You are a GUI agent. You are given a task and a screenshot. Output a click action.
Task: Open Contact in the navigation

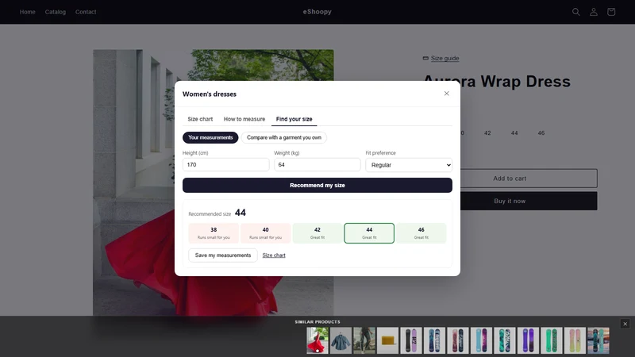[x=86, y=12]
